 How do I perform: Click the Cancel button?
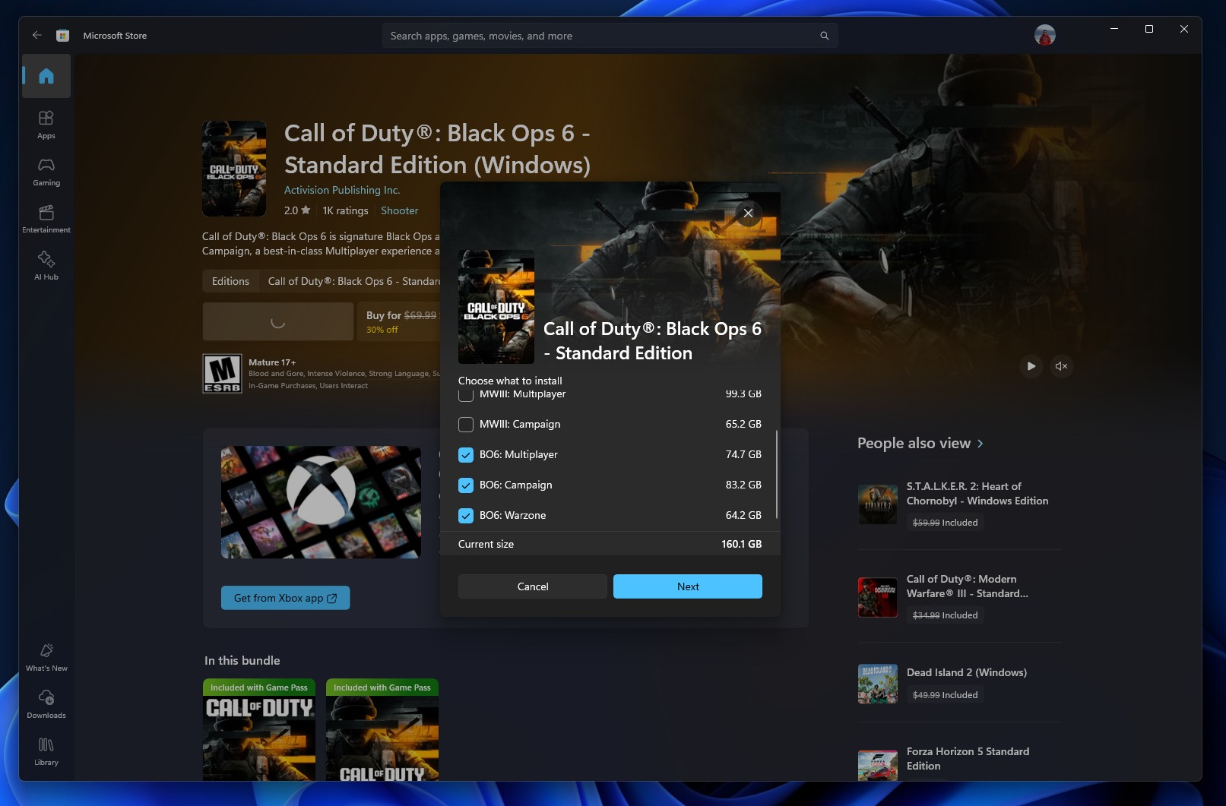pos(533,586)
